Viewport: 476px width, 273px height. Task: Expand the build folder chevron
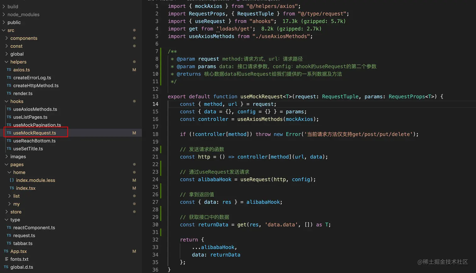pos(3,6)
